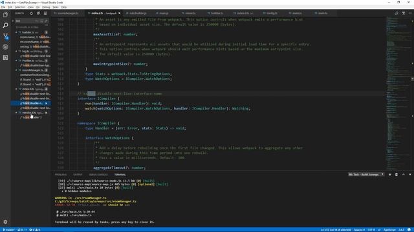Open the View menu
414x232 pixels.
click(x=31, y=7)
